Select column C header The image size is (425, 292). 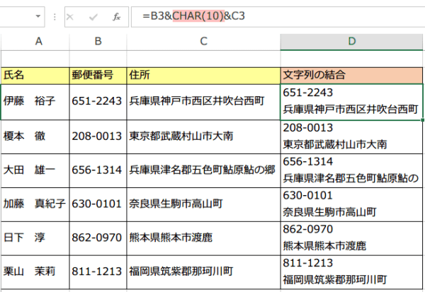203,42
